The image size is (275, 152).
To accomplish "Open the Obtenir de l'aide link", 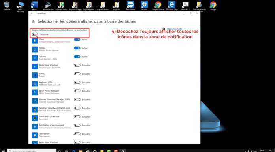I will [x=174, y=29].
